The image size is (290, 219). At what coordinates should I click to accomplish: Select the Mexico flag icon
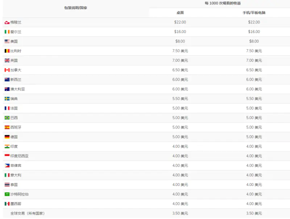(7, 204)
